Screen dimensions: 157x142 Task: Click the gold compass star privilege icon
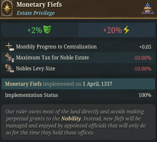pos(7,8)
